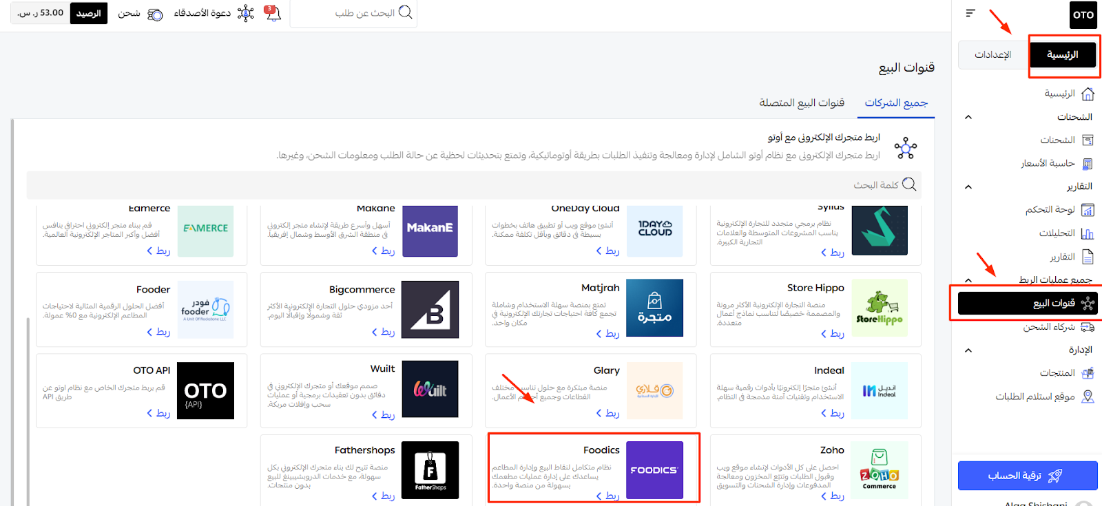Collapse the الإدارة sidebar section

(968, 350)
